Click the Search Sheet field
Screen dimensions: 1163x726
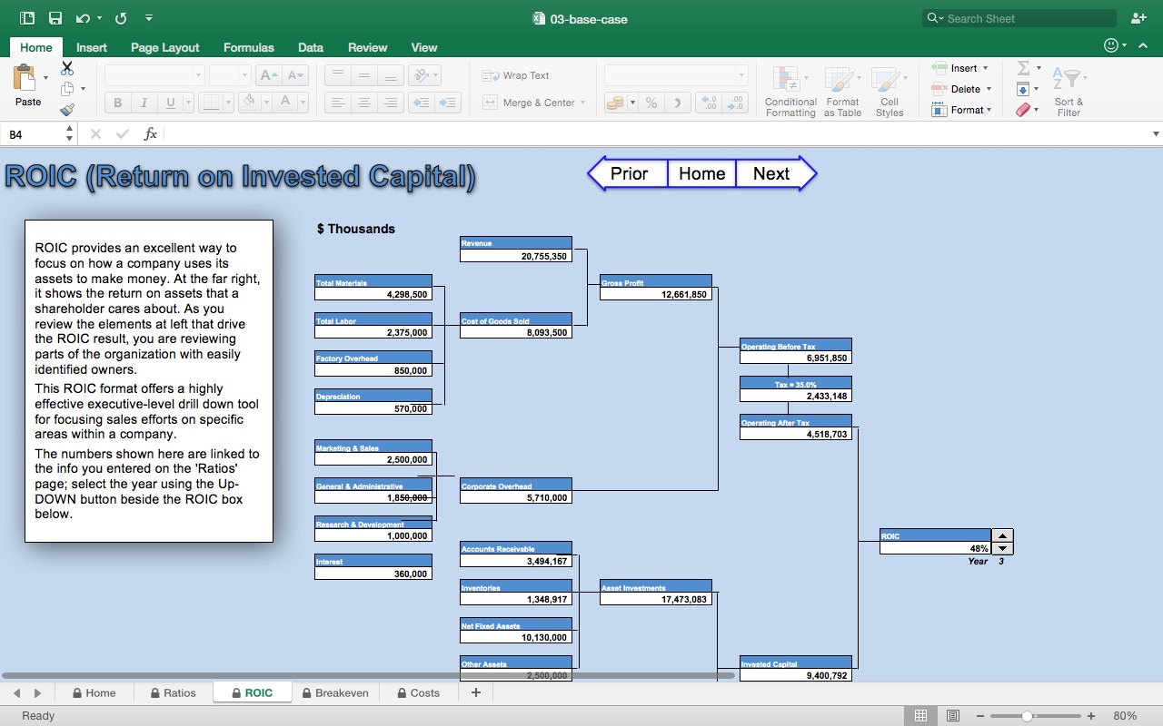[x=1019, y=18]
